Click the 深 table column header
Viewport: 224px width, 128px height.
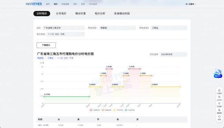pos(137,119)
